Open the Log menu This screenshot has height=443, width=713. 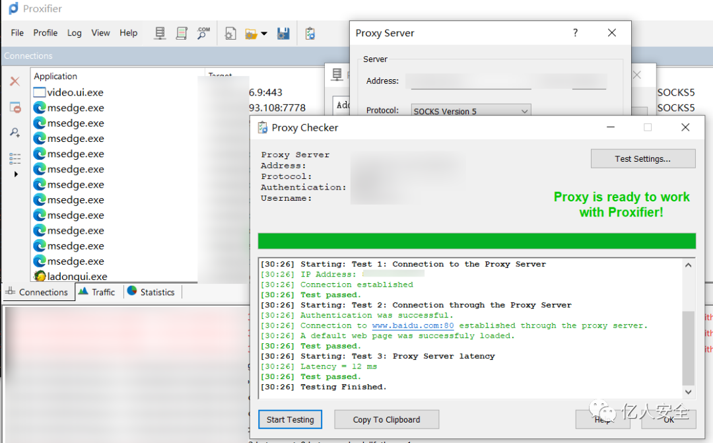(x=74, y=33)
